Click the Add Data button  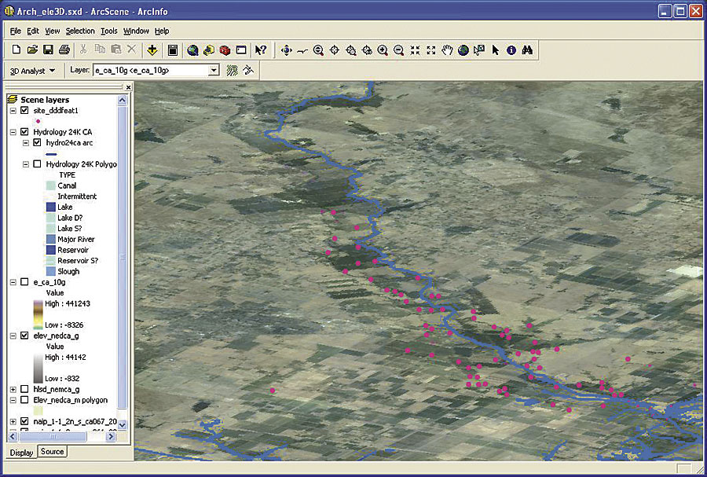pyautogui.click(x=152, y=50)
